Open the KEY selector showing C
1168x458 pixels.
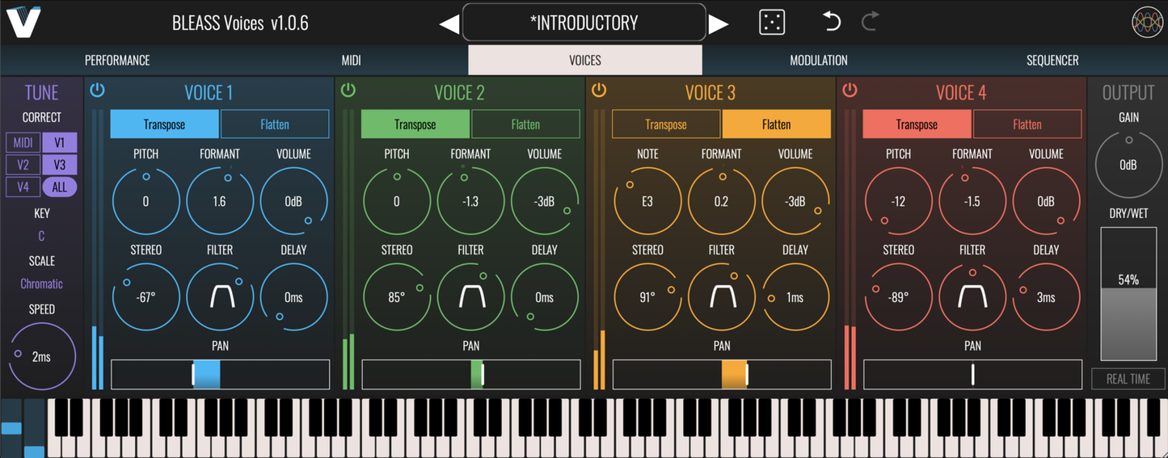pos(41,237)
